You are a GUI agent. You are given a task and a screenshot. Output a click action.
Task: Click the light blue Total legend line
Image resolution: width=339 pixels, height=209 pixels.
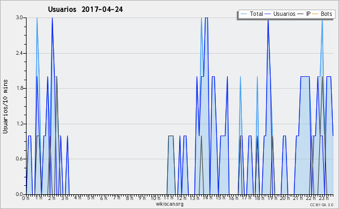(244, 14)
